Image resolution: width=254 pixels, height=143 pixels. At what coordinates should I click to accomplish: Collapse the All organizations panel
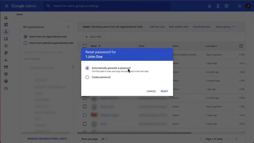click(x=68, y=27)
